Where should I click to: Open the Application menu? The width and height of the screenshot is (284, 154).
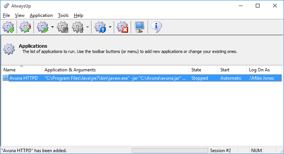[x=41, y=15]
